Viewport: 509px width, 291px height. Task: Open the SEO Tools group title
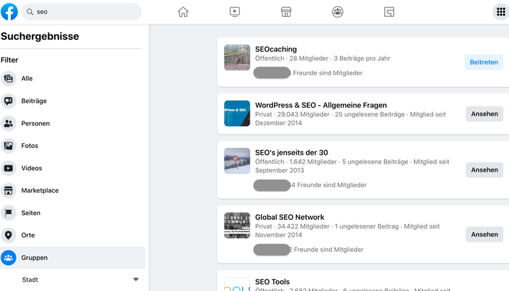coord(272,282)
